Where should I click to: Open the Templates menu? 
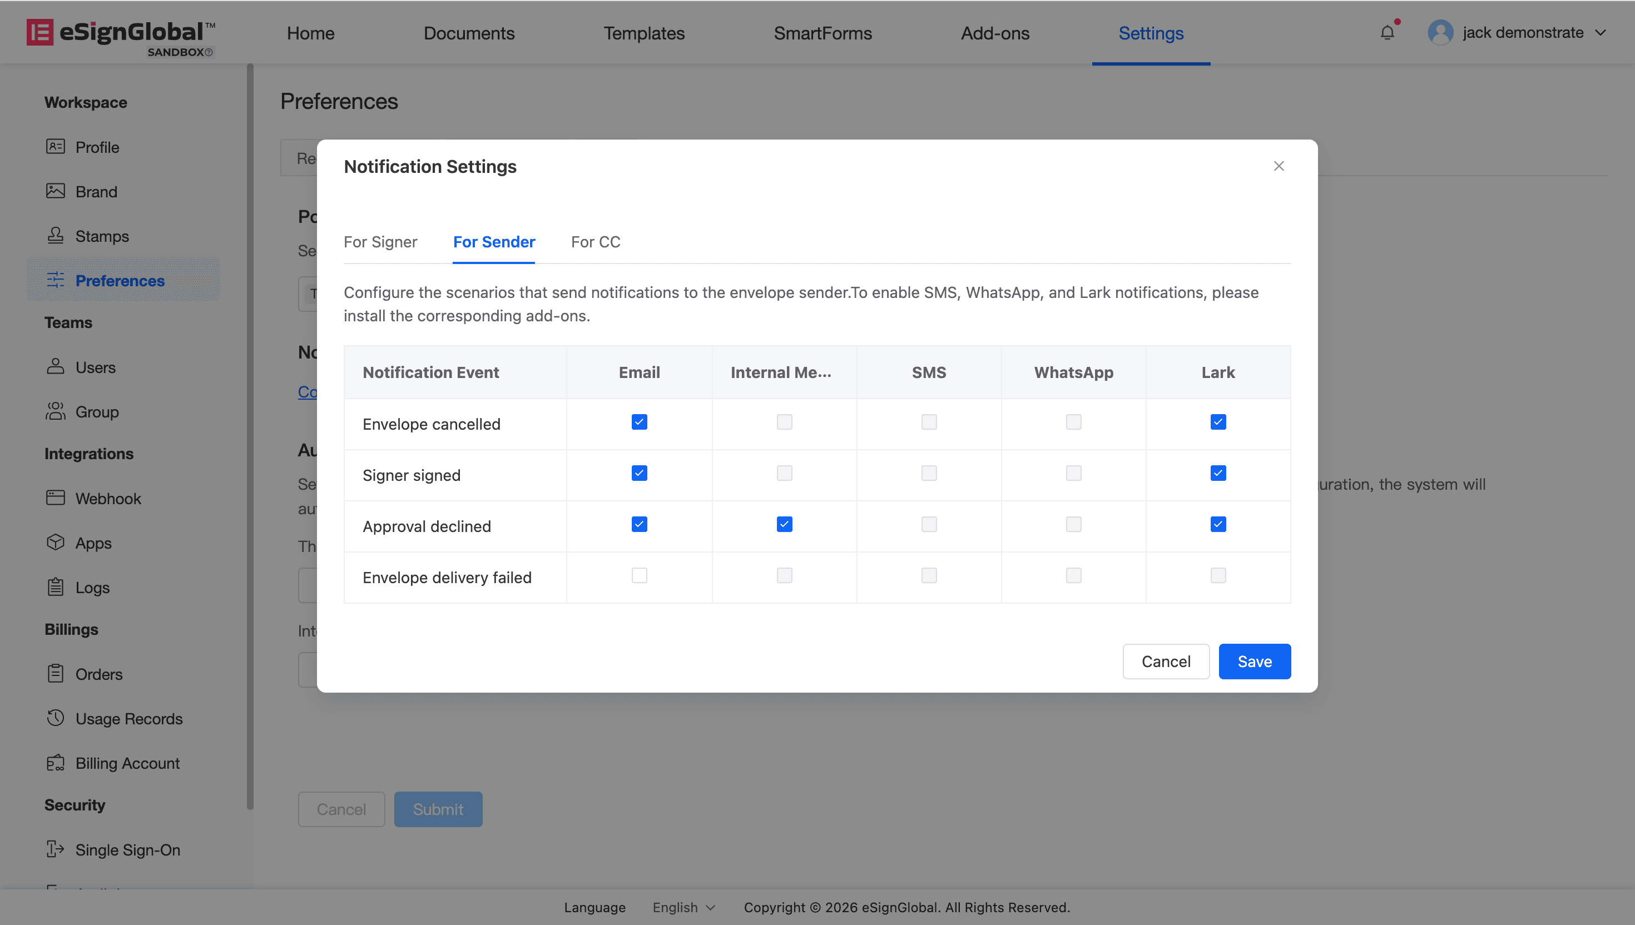643,33
